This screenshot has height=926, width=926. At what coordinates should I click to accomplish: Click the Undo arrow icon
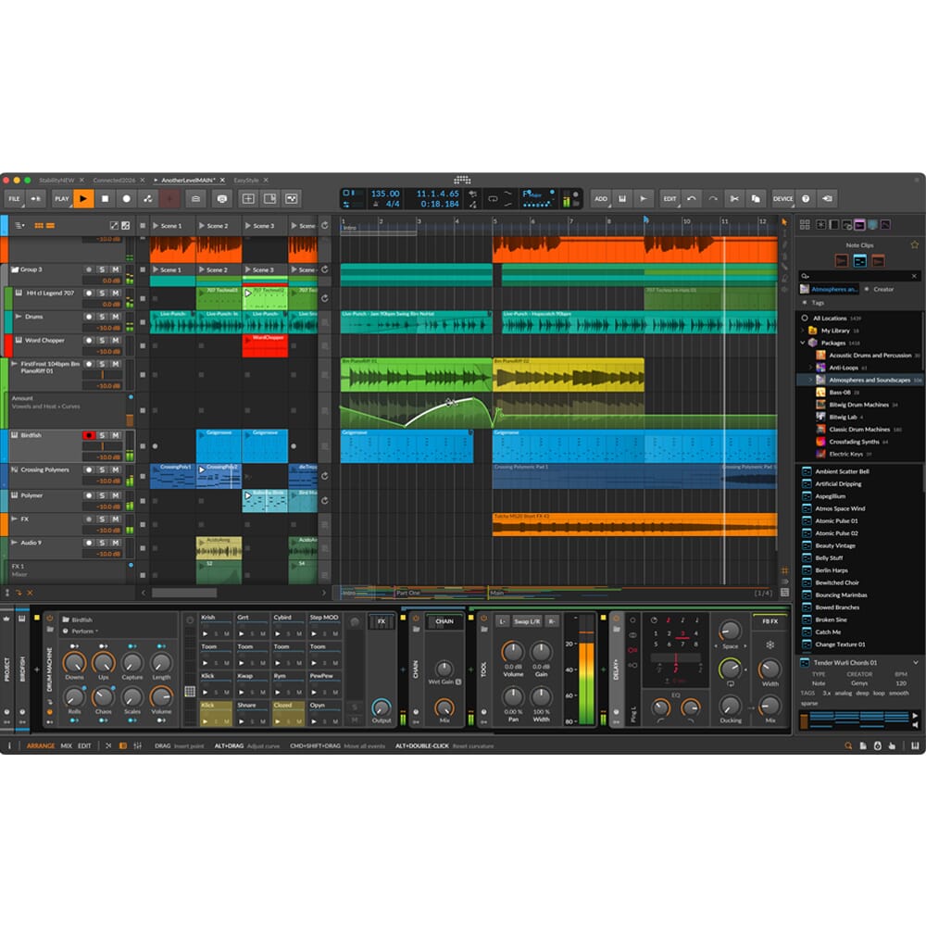pos(691,198)
